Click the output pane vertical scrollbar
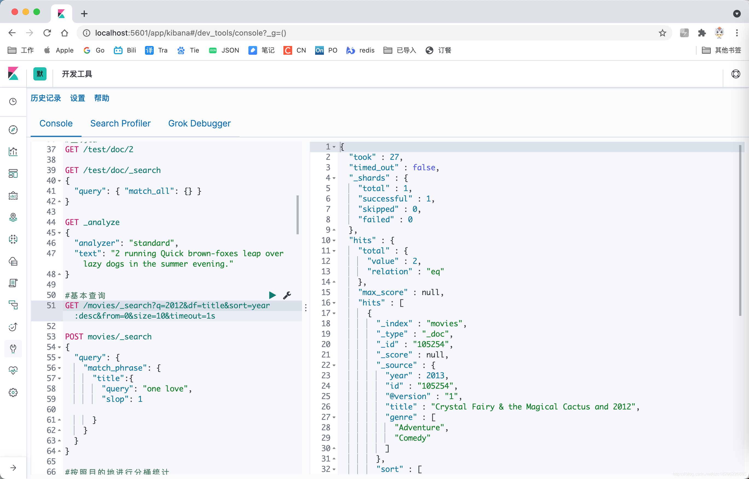Screen dimensions: 749x479 (x=740, y=230)
